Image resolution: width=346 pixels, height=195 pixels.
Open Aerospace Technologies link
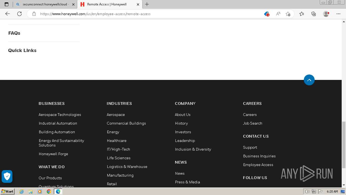[60, 115]
